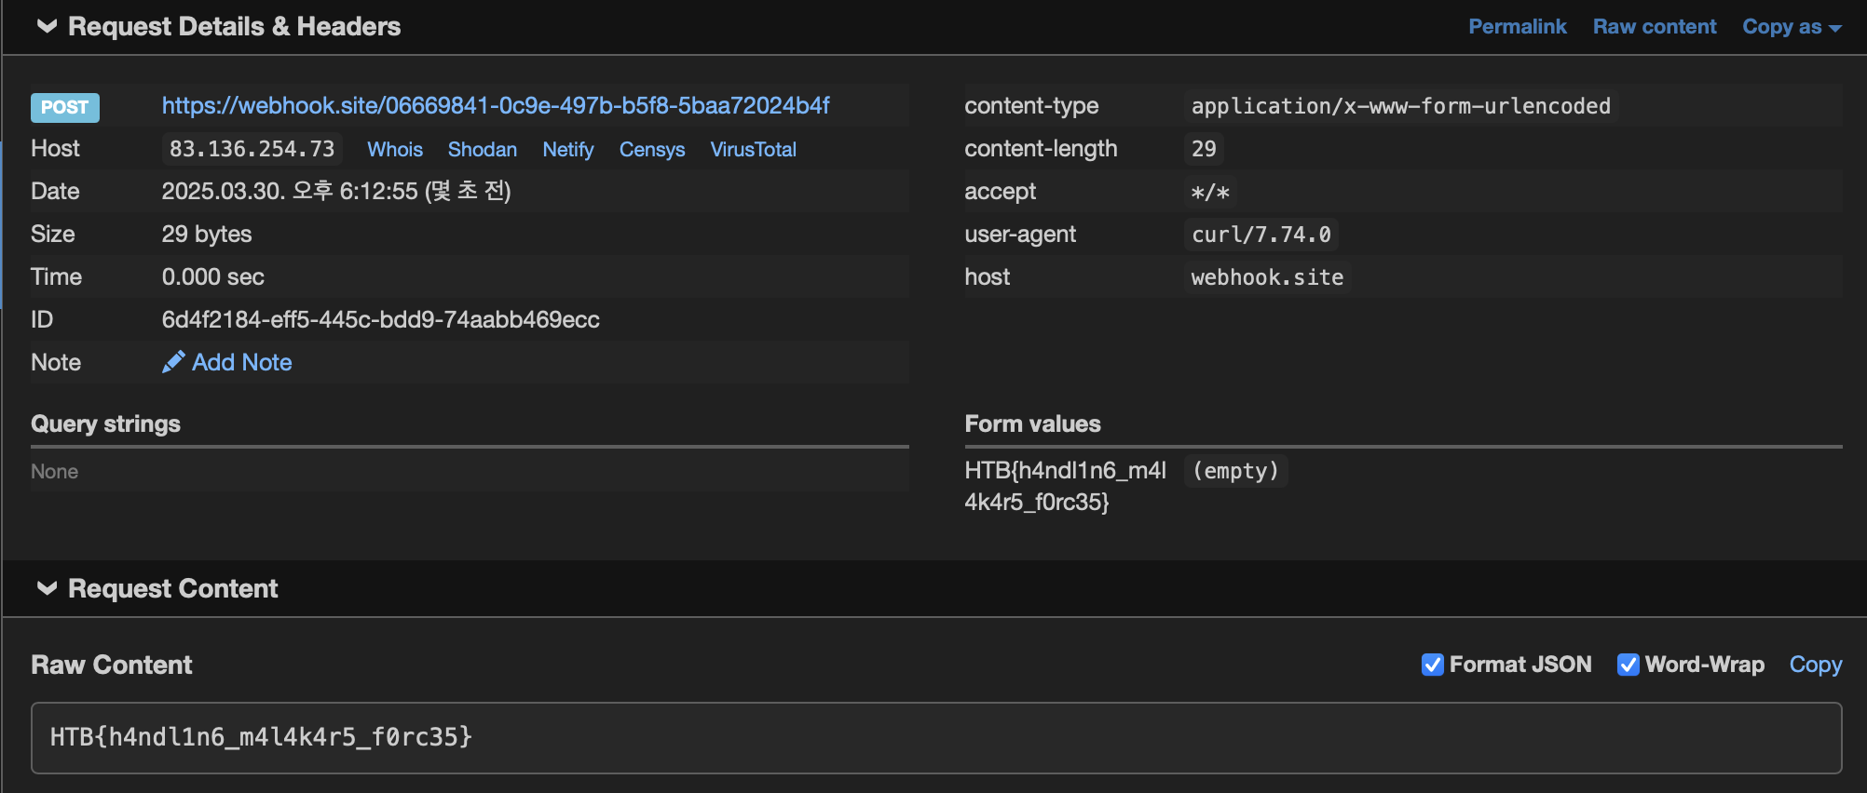Collapse the Request Details & Headers section

click(x=47, y=26)
